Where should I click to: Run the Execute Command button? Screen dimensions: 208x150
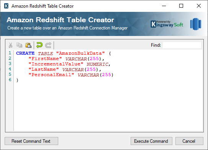tap(151, 141)
